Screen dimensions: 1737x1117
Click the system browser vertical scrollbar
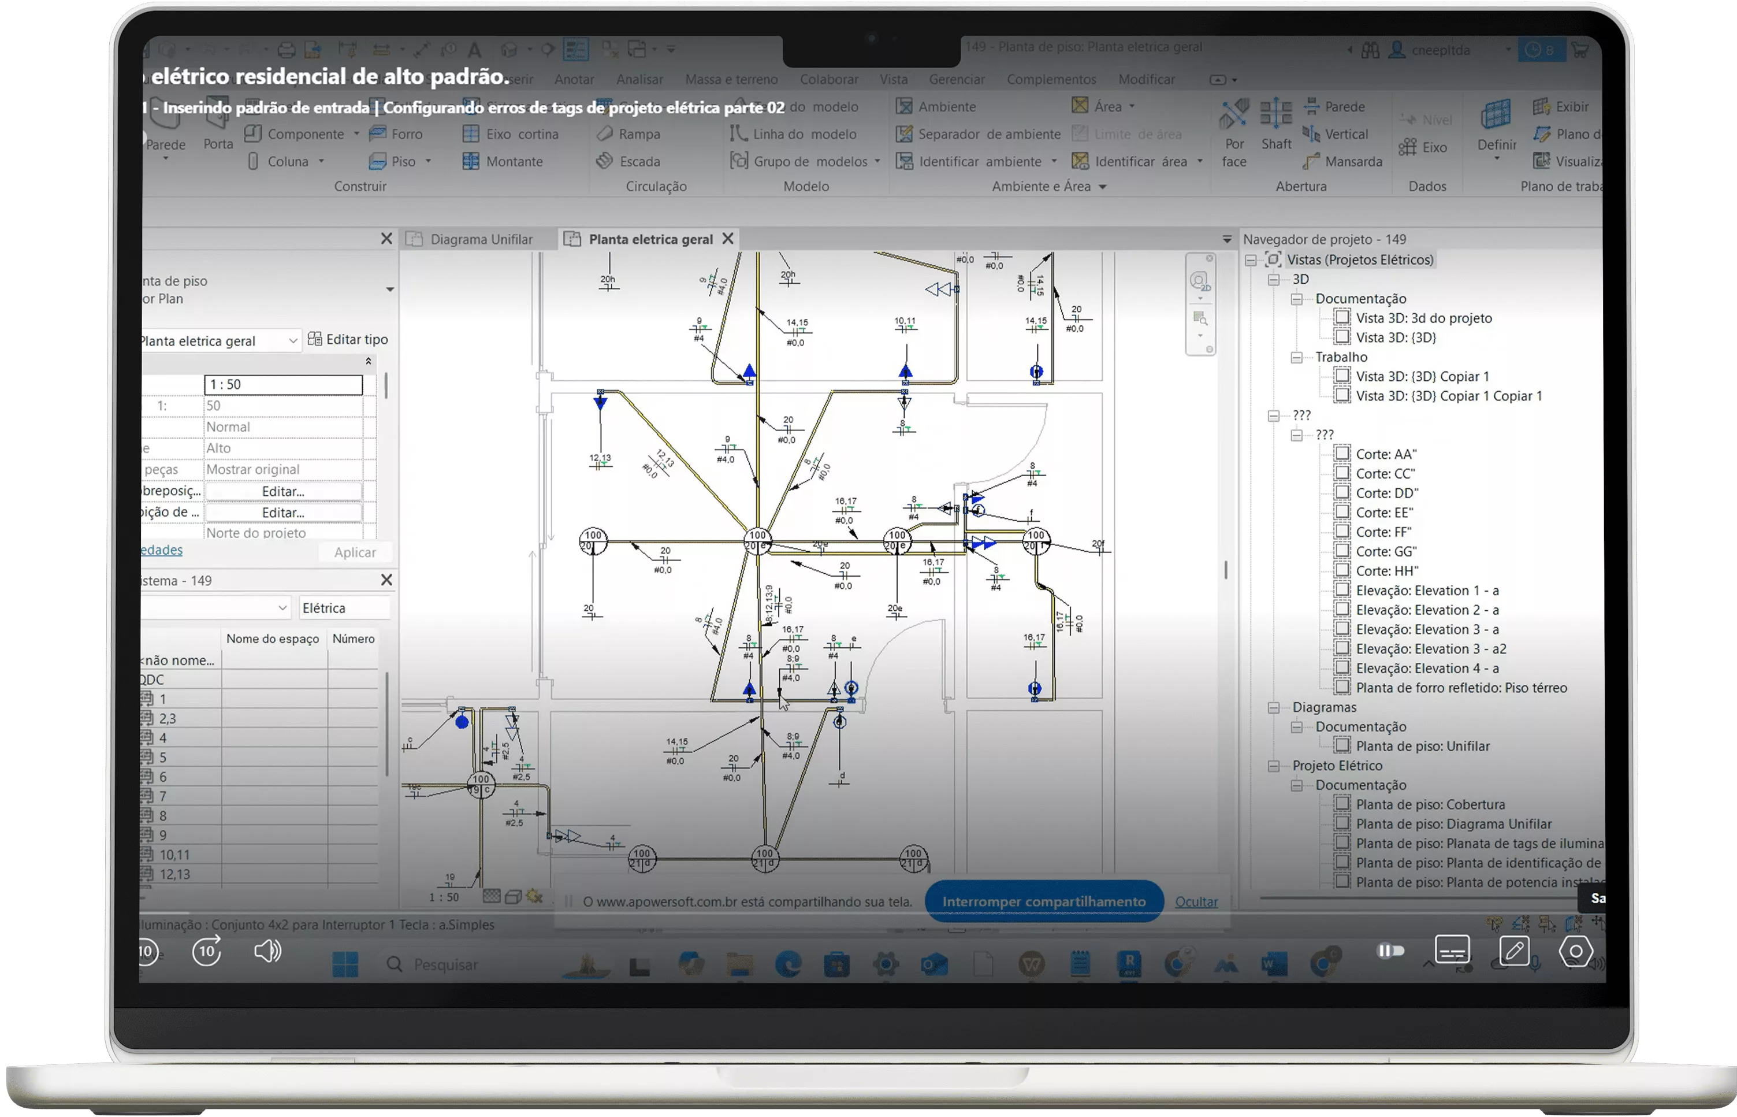(x=387, y=725)
